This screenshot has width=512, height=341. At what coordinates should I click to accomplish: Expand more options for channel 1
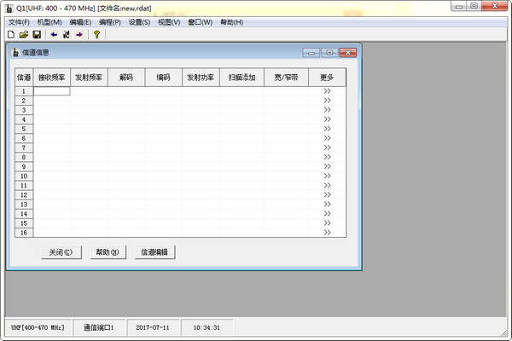[x=327, y=91]
